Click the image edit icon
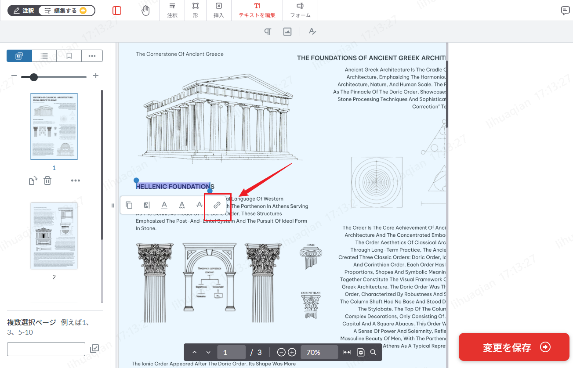This screenshot has width=573, height=368. [x=287, y=32]
